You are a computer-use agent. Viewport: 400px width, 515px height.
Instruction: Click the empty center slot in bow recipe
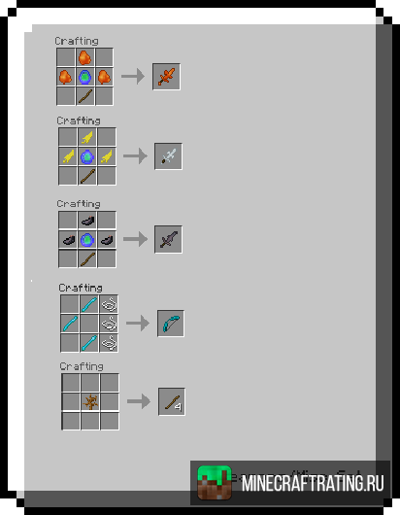coord(89,324)
